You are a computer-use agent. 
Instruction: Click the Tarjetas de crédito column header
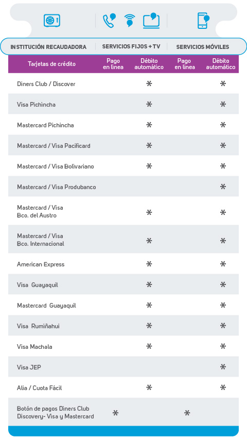click(51, 64)
